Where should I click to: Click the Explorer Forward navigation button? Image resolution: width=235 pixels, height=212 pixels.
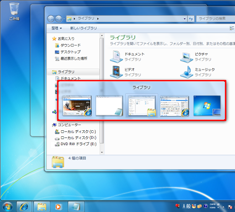tap(59, 19)
